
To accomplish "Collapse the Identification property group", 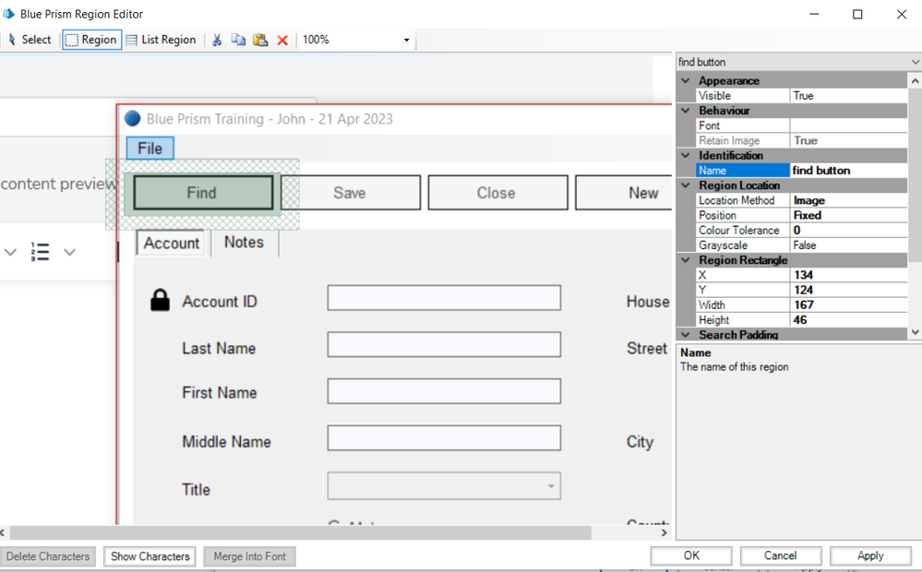I will click(x=686, y=156).
